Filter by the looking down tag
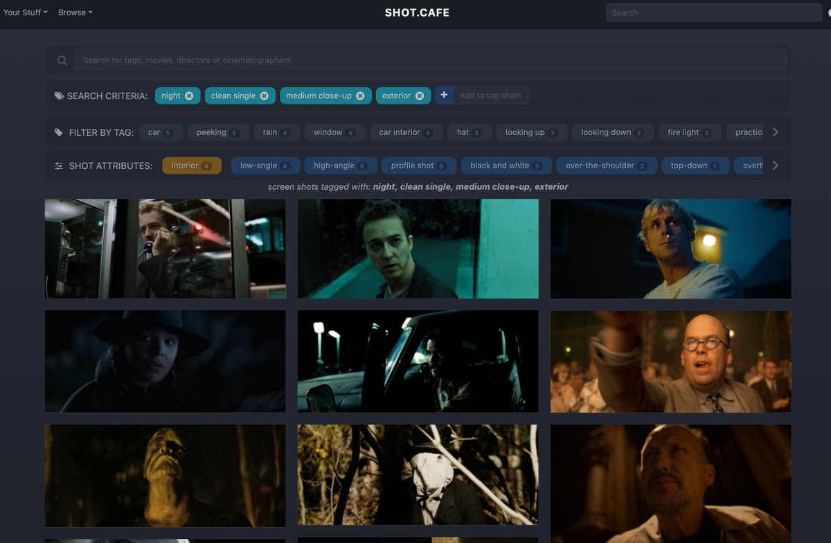 613,132
